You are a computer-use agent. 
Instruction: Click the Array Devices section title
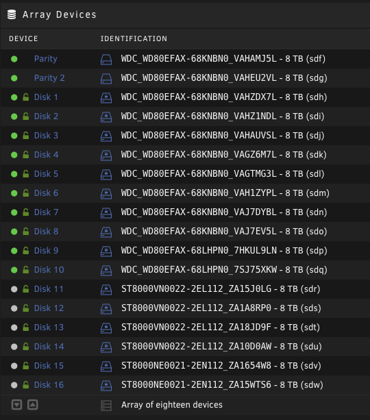pyautogui.click(x=60, y=15)
